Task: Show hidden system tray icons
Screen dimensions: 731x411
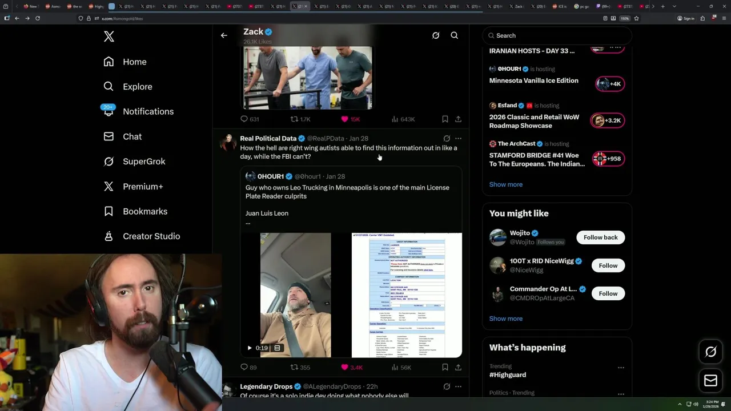Action: 680,404
